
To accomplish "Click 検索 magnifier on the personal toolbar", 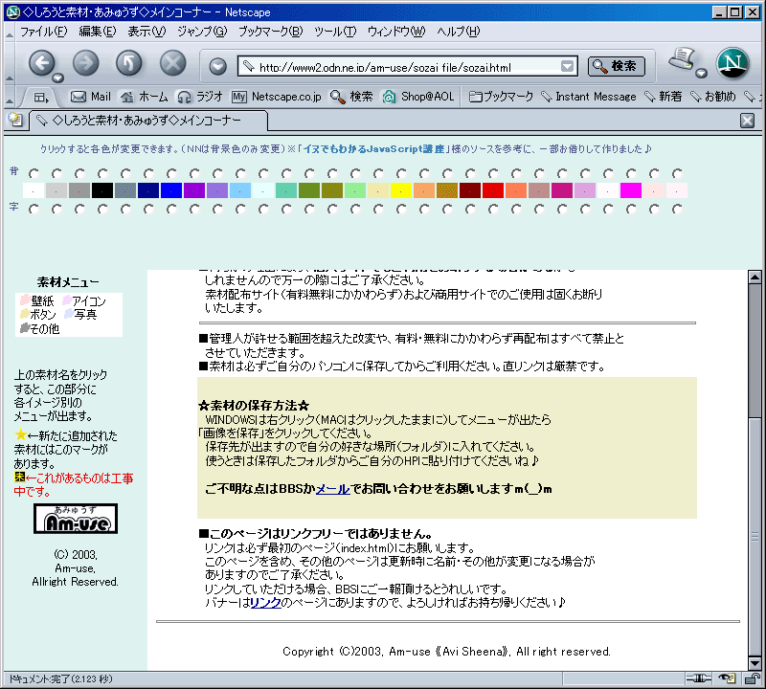I will [x=351, y=97].
